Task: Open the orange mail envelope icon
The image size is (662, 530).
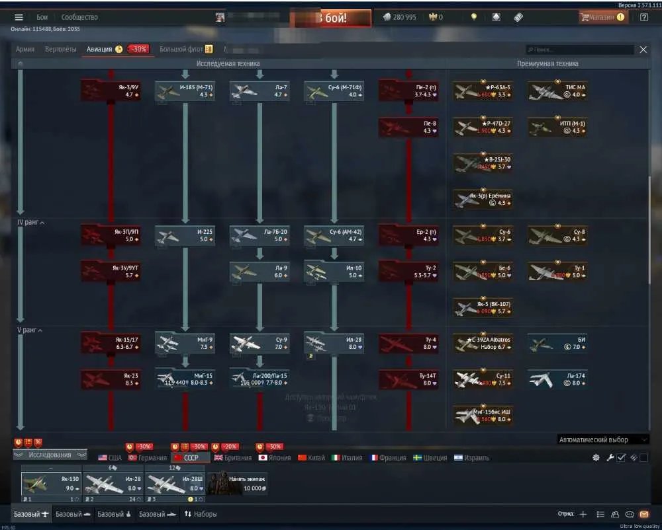Action: click(x=644, y=514)
